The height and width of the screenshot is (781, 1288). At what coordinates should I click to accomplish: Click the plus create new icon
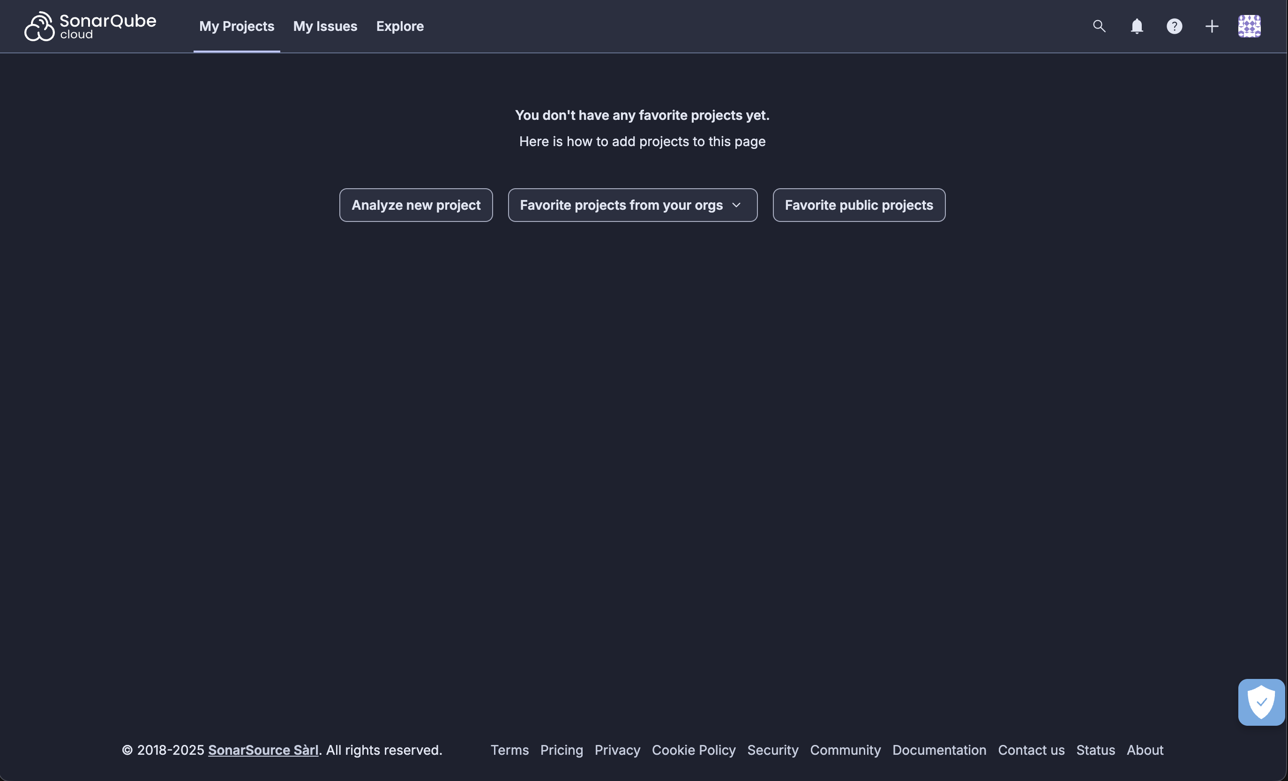click(1211, 26)
